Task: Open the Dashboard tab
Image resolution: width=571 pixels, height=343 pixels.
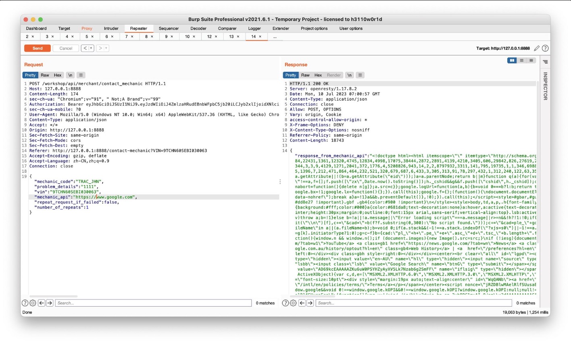Action: 36,29
